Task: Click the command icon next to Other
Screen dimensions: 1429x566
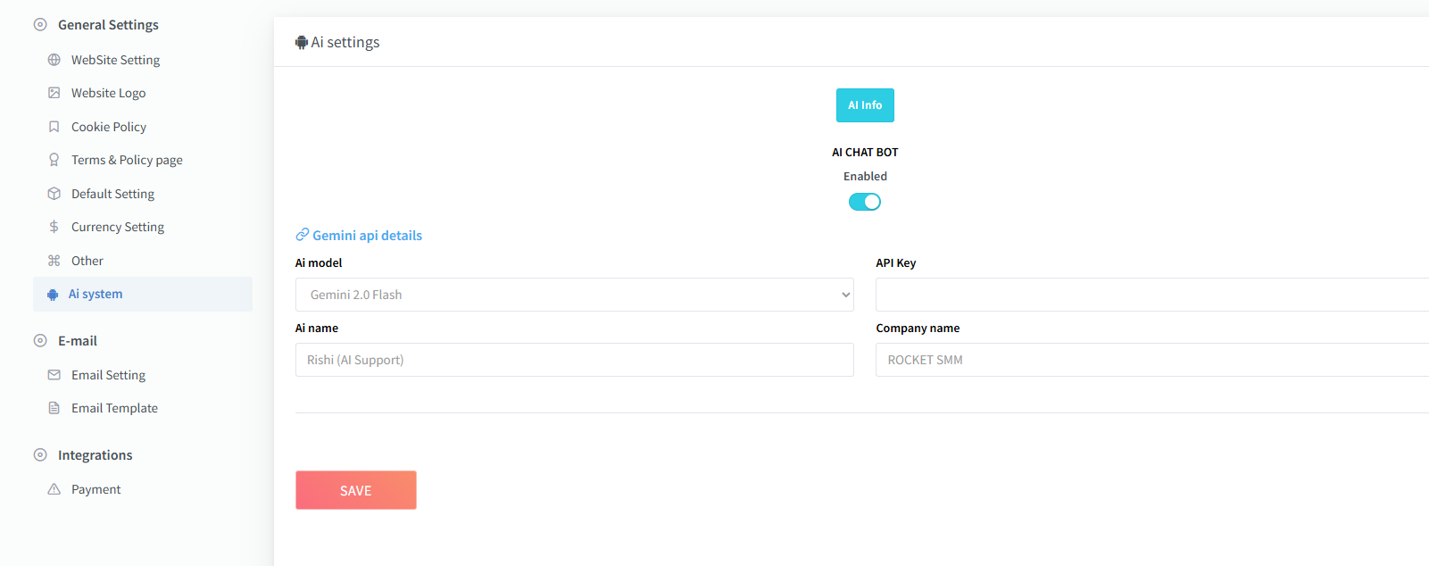Action: (54, 261)
